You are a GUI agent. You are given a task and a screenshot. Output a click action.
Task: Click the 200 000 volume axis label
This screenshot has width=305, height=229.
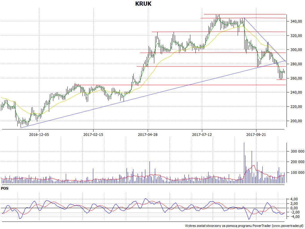coord(298,162)
